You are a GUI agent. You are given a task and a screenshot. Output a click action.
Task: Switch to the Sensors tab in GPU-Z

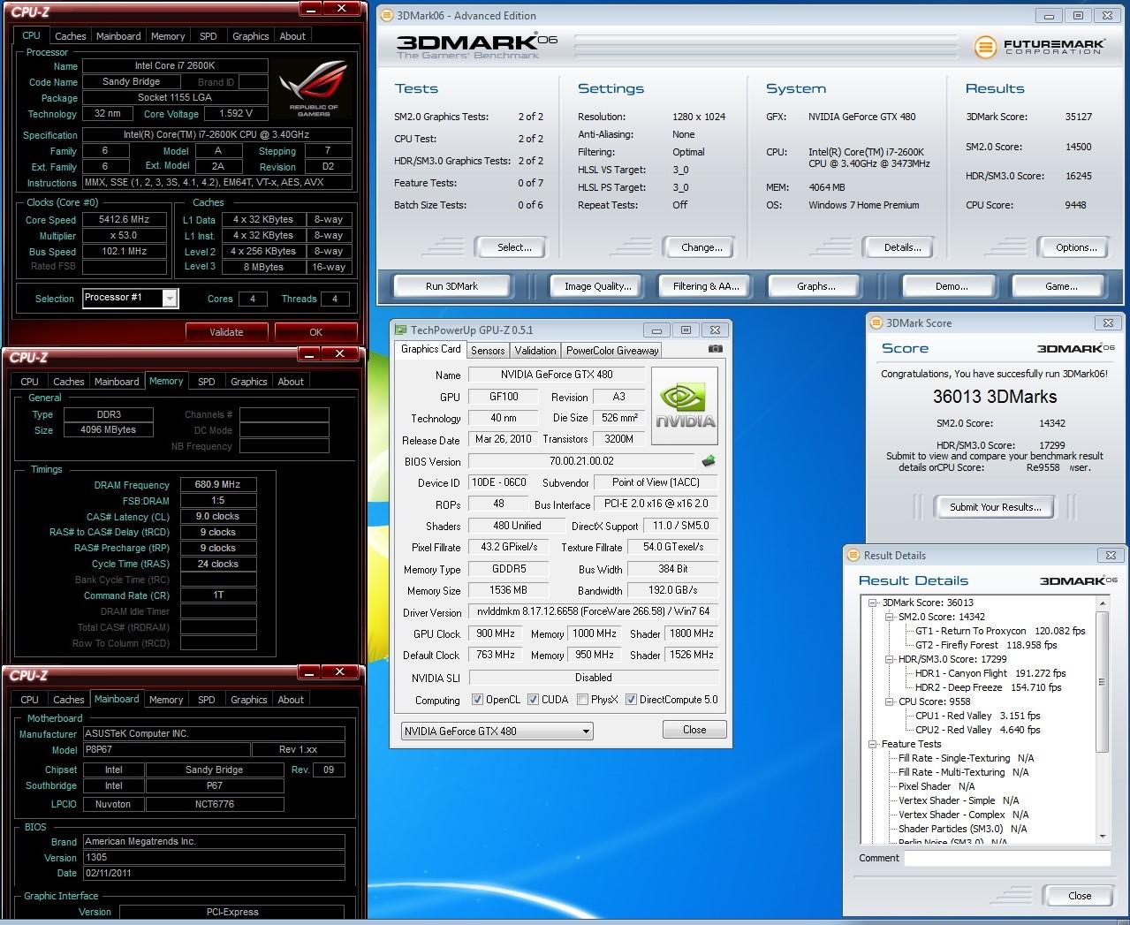click(488, 350)
